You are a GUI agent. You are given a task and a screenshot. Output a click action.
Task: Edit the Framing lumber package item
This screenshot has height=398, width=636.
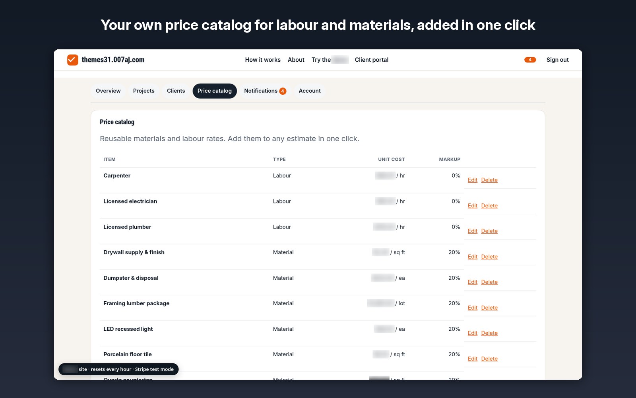[473, 308]
